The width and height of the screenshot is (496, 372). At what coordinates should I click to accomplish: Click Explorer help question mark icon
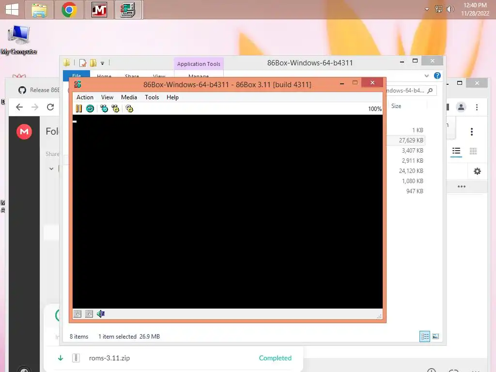click(437, 76)
